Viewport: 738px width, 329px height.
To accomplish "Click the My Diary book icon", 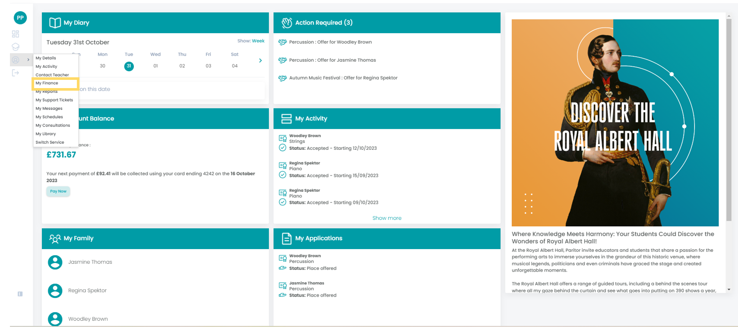I will 55,22.
